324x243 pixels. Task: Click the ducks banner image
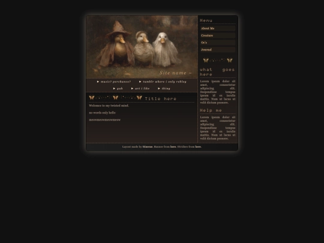point(142,47)
